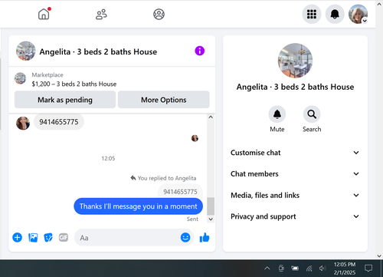
Task: Click the chat scrollbar thumb
Action: pyautogui.click(x=211, y=206)
